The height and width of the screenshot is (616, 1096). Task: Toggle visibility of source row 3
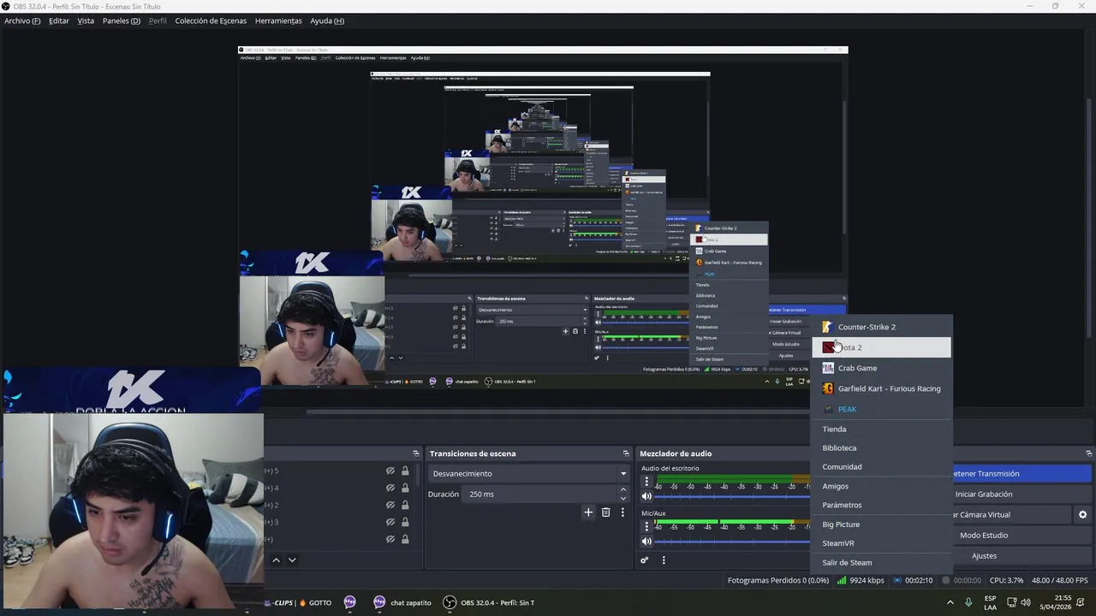[x=390, y=522]
